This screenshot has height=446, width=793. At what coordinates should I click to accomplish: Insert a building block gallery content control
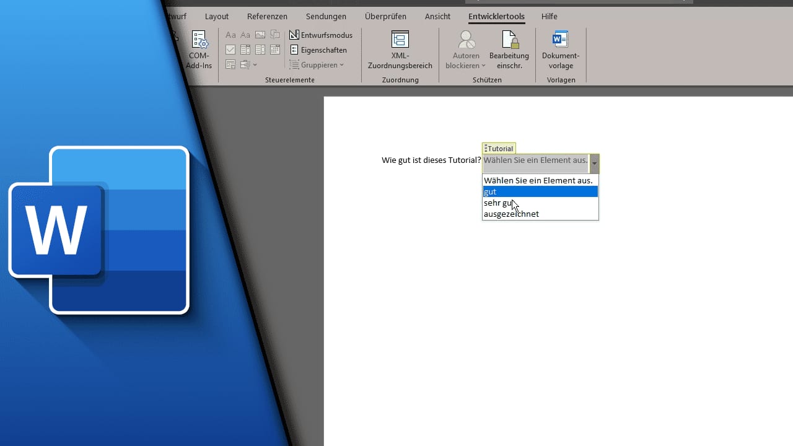click(275, 35)
